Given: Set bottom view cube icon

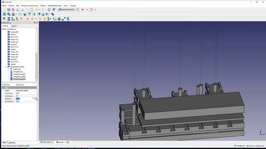Looking at the screenshot, I should [x=43, y=14].
